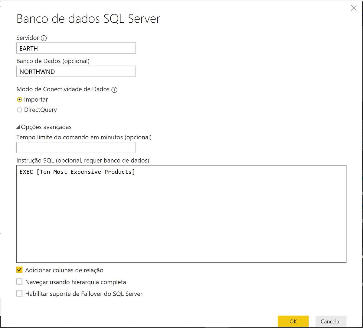Select the EXEC statement text in SQL box

(77, 172)
